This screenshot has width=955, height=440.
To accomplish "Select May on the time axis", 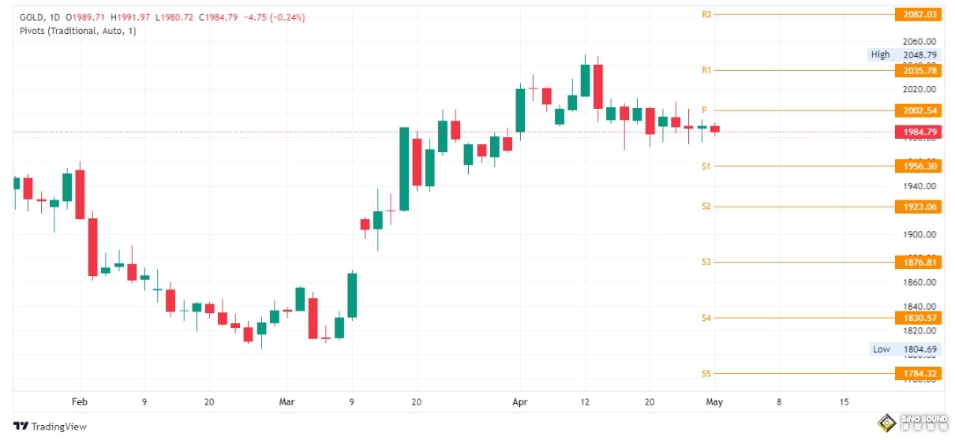I will point(714,401).
